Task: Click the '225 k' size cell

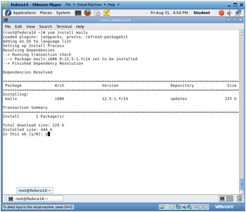Action: 230,99
